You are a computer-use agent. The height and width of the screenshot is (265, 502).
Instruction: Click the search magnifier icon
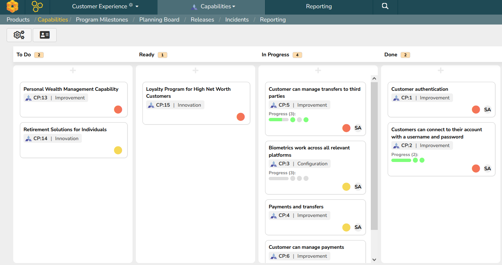385,6
